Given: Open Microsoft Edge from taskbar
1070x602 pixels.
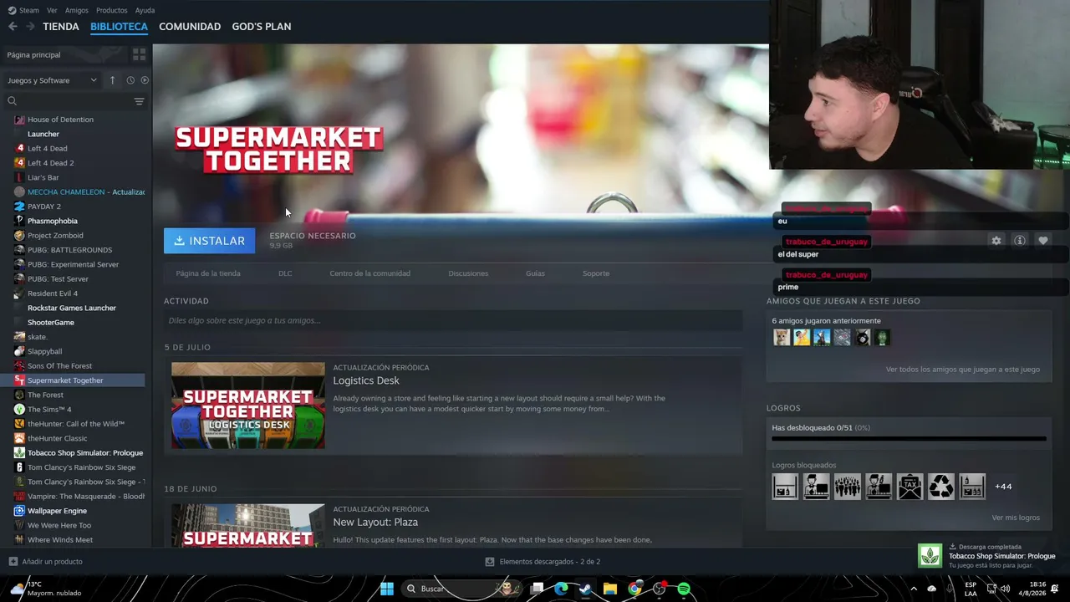Looking at the screenshot, I should 562,589.
